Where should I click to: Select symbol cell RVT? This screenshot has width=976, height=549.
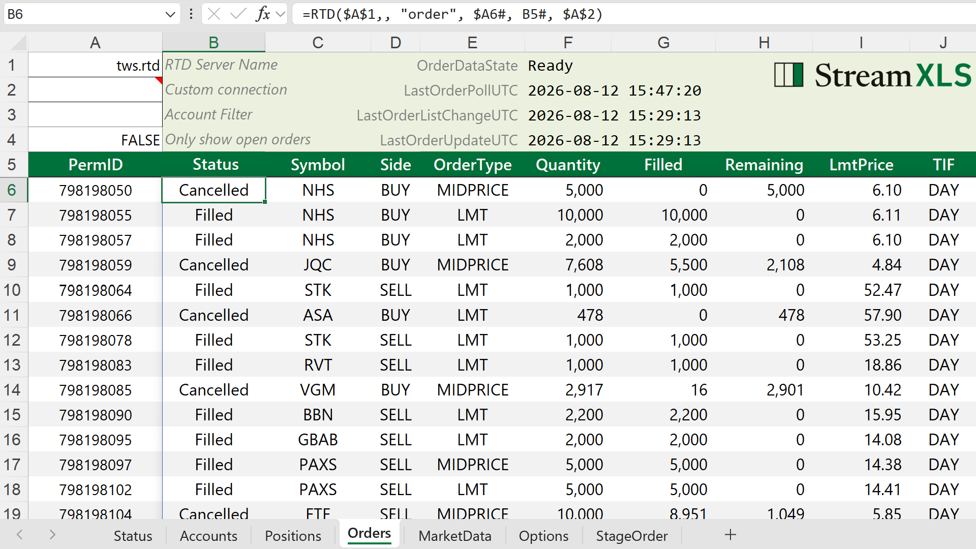pos(318,365)
